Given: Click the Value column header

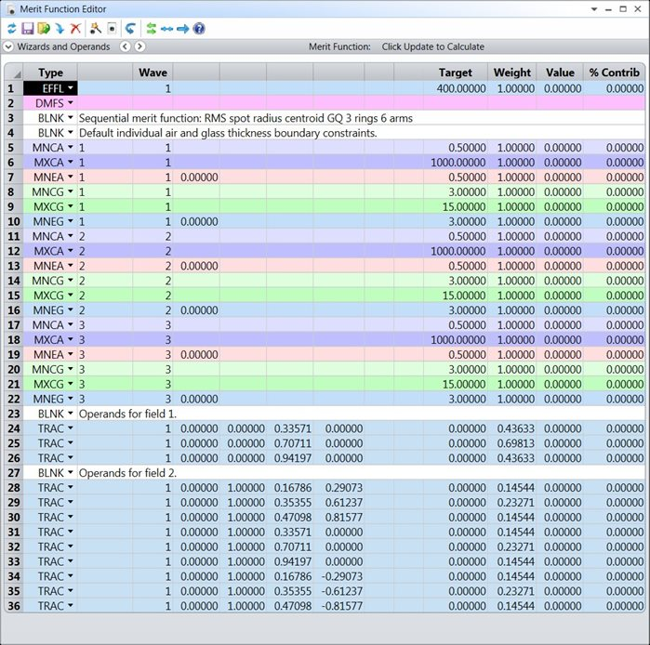Looking at the screenshot, I should point(560,72).
